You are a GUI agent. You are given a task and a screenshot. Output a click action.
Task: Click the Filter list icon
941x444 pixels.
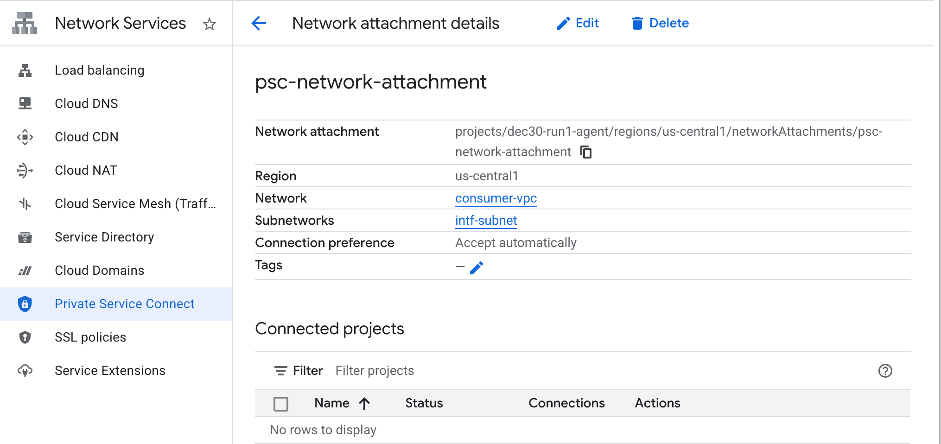(x=280, y=371)
